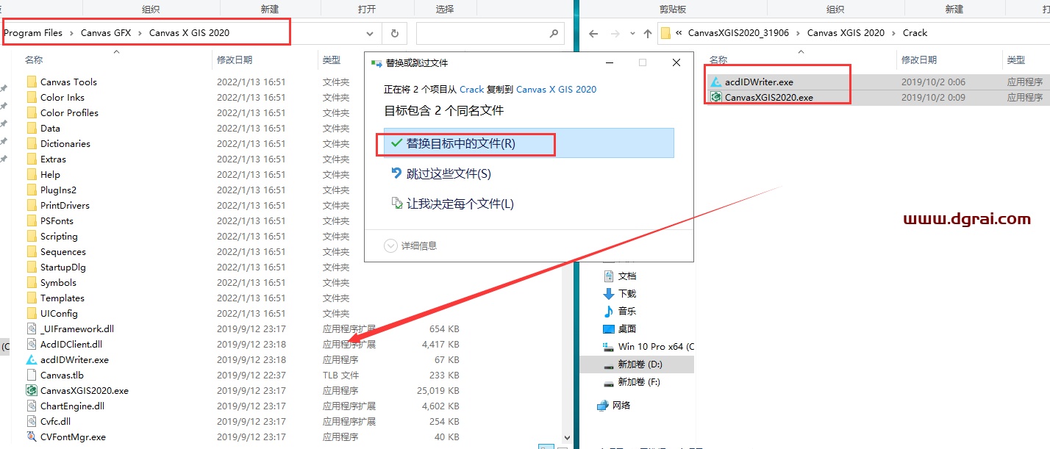Viewport: 1050px width, 449px height.
Task: Click AcdIDClient.dll file icon
Action: pyautogui.click(x=32, y=344)
